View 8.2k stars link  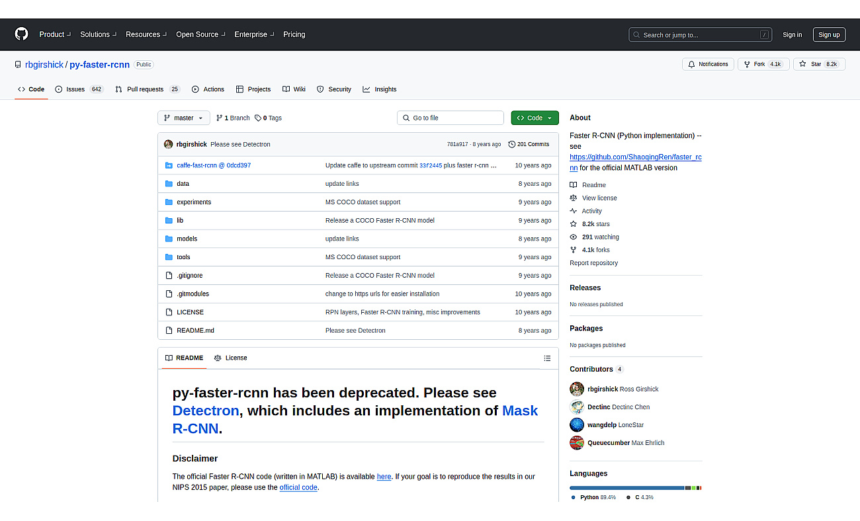[x=590, y=224]
